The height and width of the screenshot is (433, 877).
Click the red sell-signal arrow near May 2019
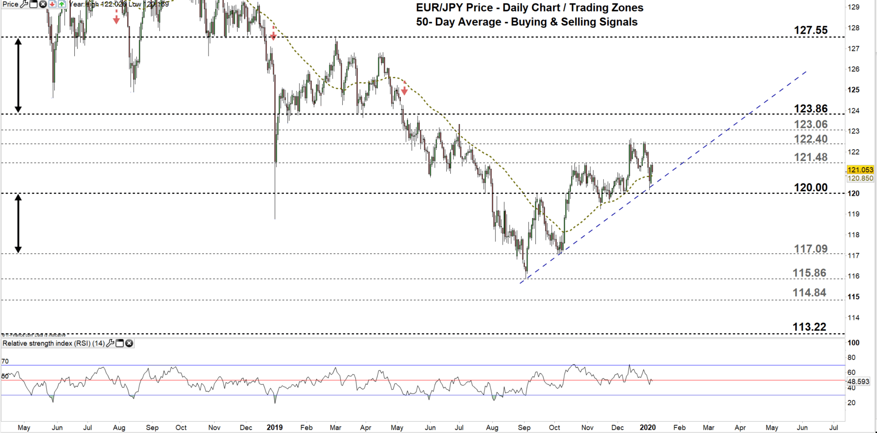[404, 89]
